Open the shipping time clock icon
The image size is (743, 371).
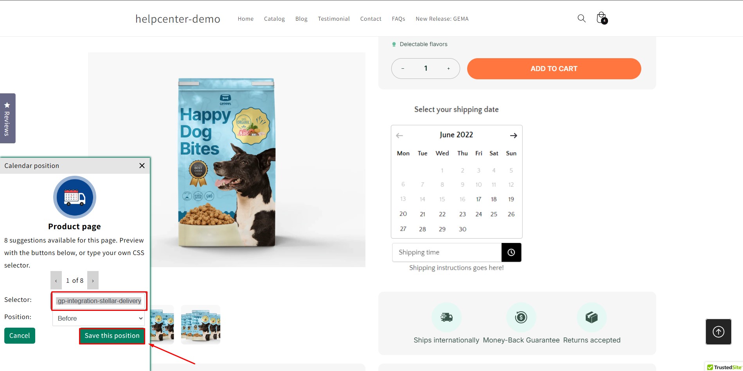point(511,252)
